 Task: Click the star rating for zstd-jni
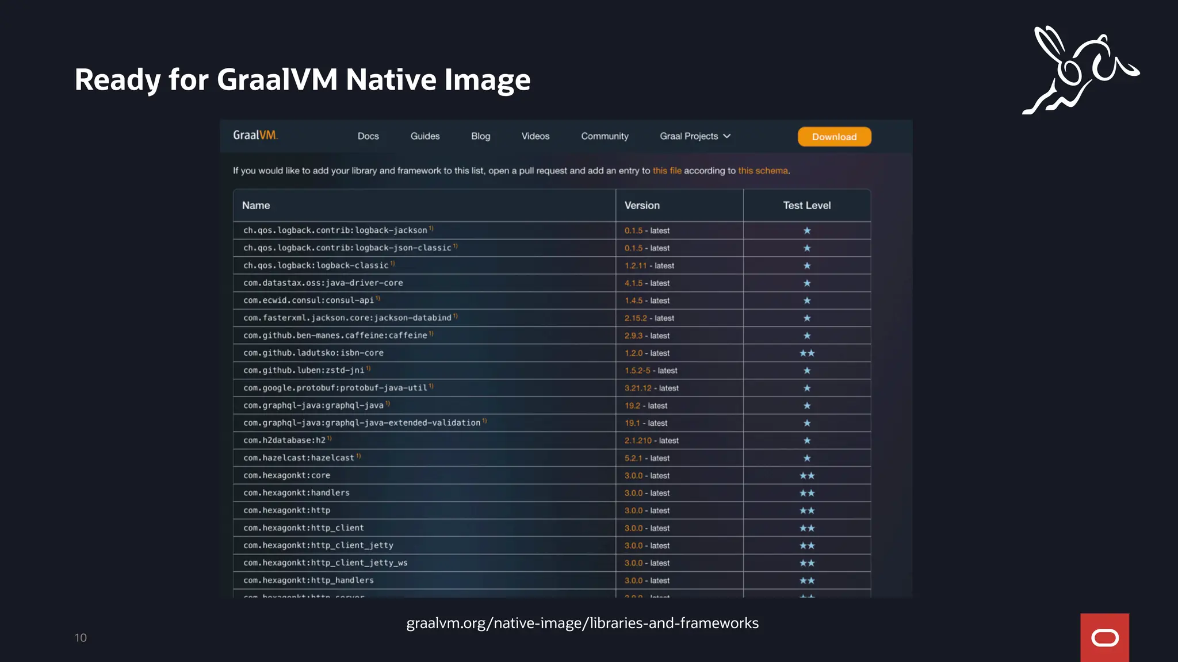[x=807, y=371]
